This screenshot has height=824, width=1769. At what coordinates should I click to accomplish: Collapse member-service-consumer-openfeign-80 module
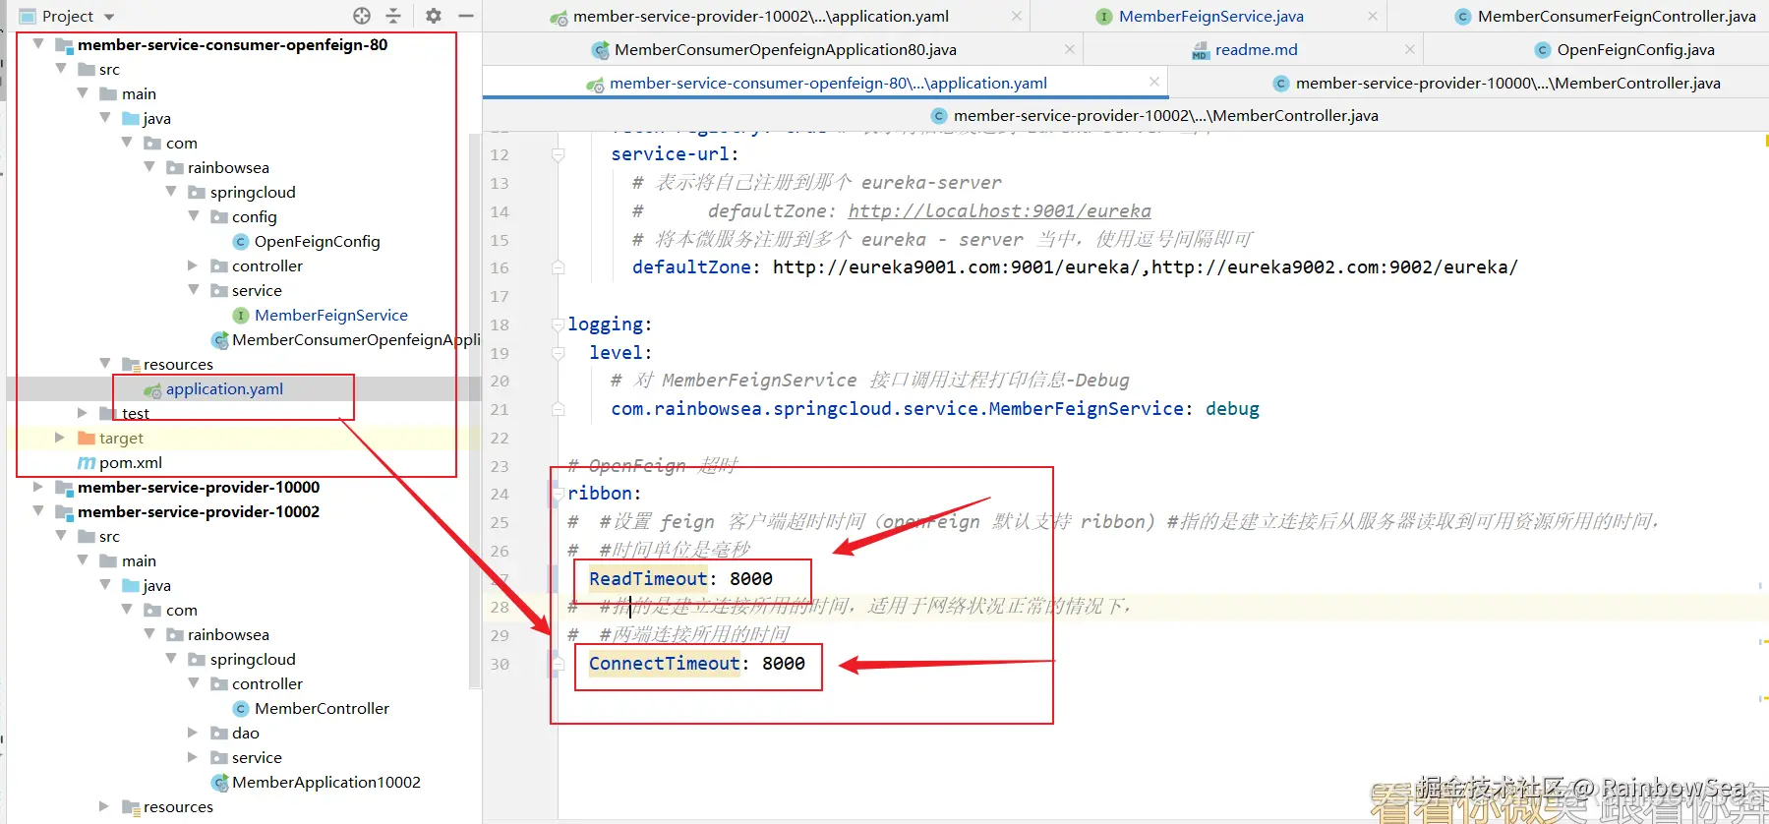(38, 44)
